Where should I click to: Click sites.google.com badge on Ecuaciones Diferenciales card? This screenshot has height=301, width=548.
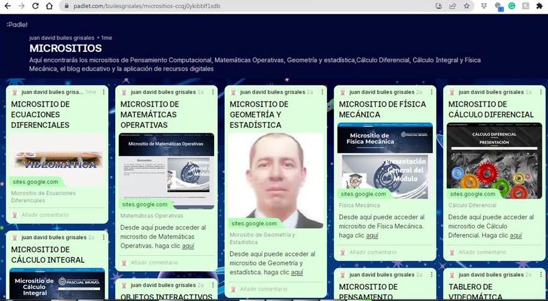coord(36,182)
